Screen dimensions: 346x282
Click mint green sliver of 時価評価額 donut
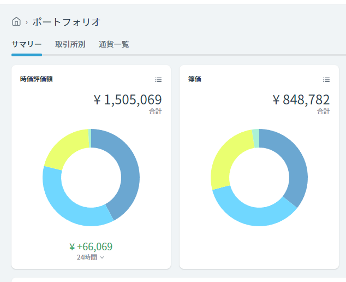[90, 138]
